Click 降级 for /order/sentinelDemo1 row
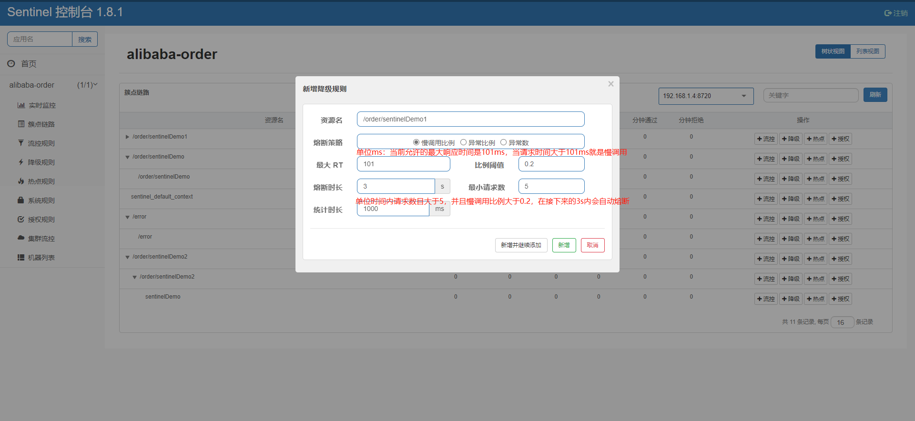 click(x=791, y=139)
